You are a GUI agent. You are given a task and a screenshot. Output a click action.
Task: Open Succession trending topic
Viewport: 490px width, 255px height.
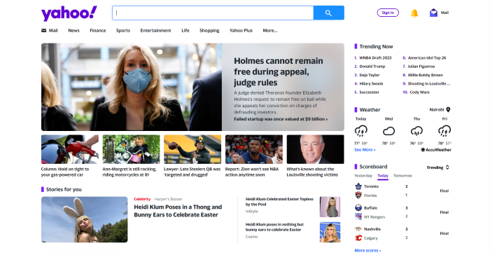369,92
